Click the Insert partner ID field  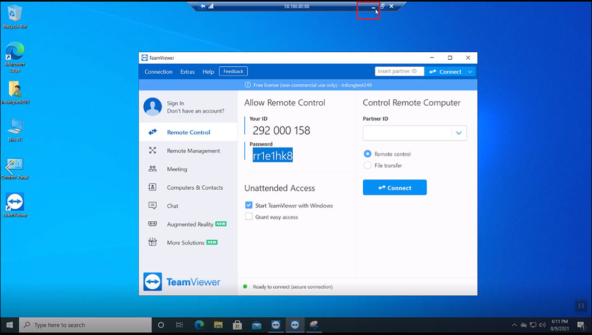tap(399, 72)
